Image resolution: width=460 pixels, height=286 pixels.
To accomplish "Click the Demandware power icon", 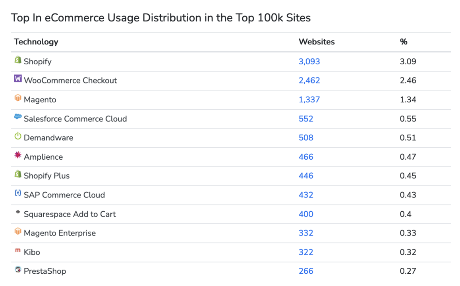I will [18, 136].
